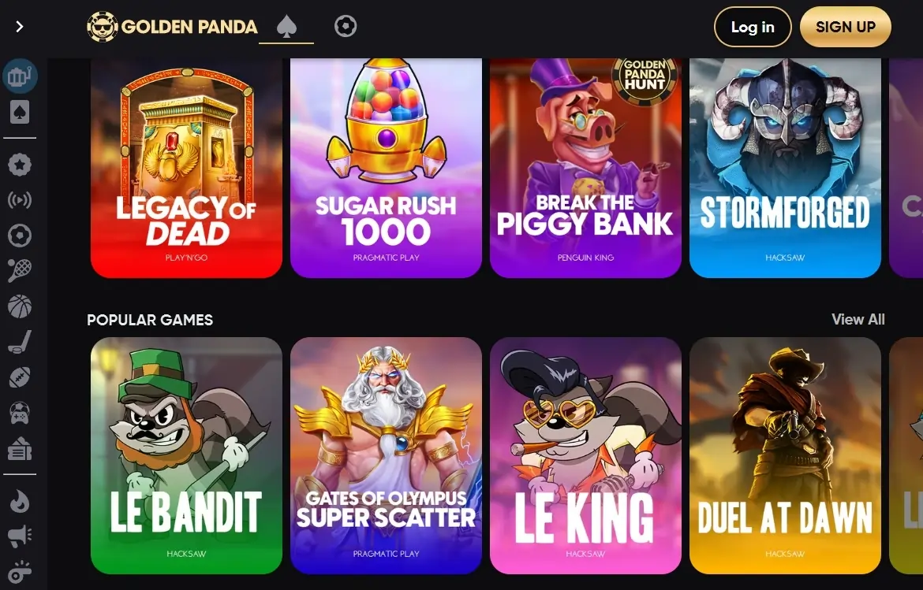Choose the tennis racket icon in sidebar
923x590 pixels.
tap(20, 271)
